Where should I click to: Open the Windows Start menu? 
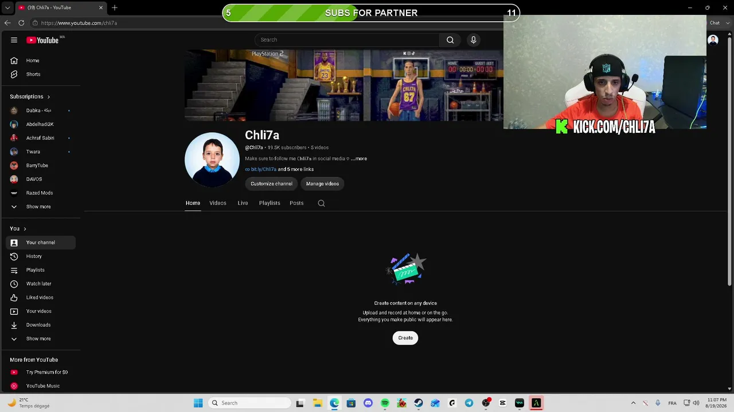198,403
